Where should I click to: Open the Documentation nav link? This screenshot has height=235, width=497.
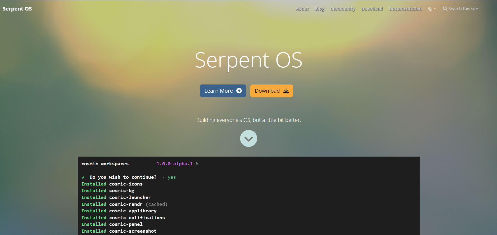pyautogui.click(x=405, y=9)
